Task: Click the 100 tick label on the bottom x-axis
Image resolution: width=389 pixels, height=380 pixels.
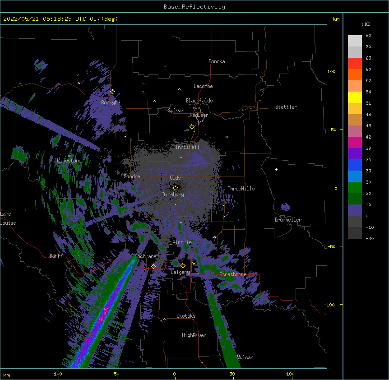Action: pyautogui.click(x=290, y=374)
